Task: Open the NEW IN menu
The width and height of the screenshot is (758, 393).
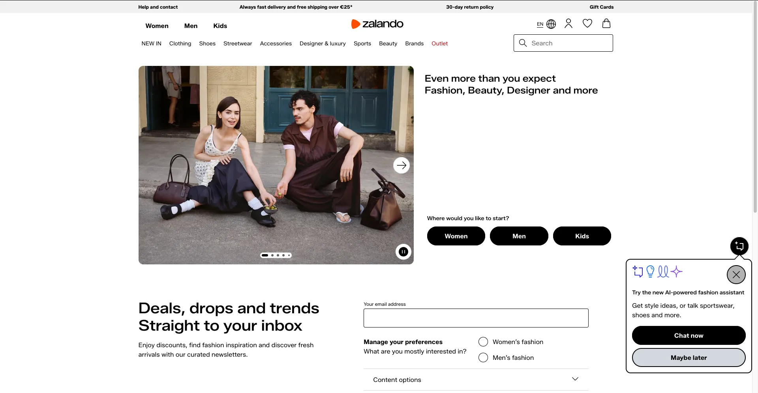Action: tap(151, 43)
